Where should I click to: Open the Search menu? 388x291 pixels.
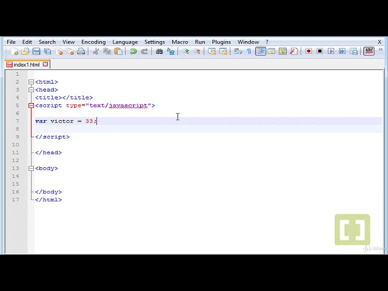coord(47,42)
